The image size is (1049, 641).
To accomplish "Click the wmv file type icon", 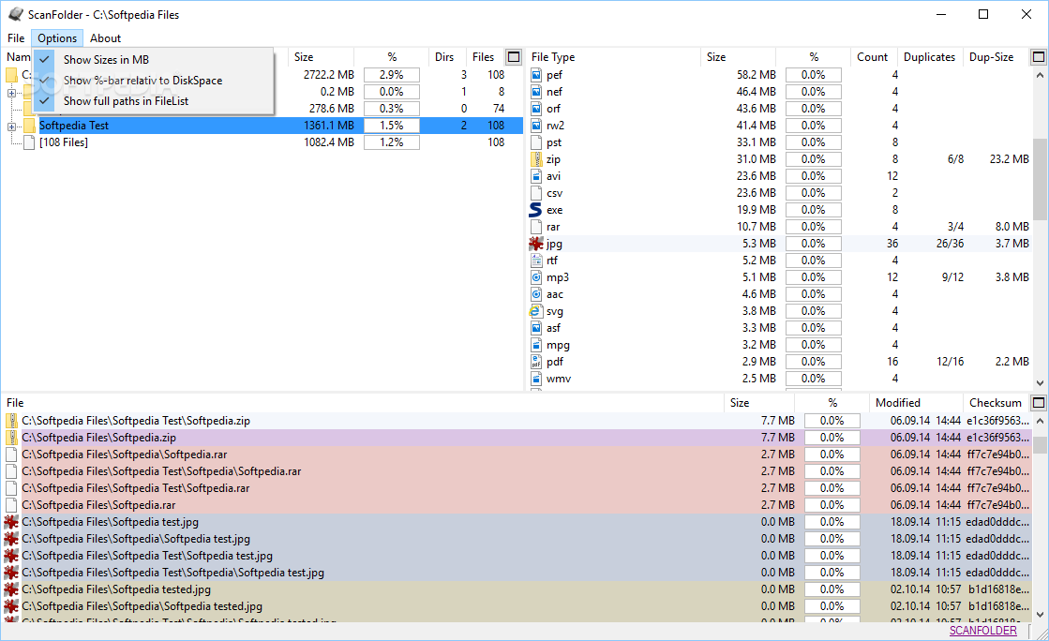I will (536, 379).
